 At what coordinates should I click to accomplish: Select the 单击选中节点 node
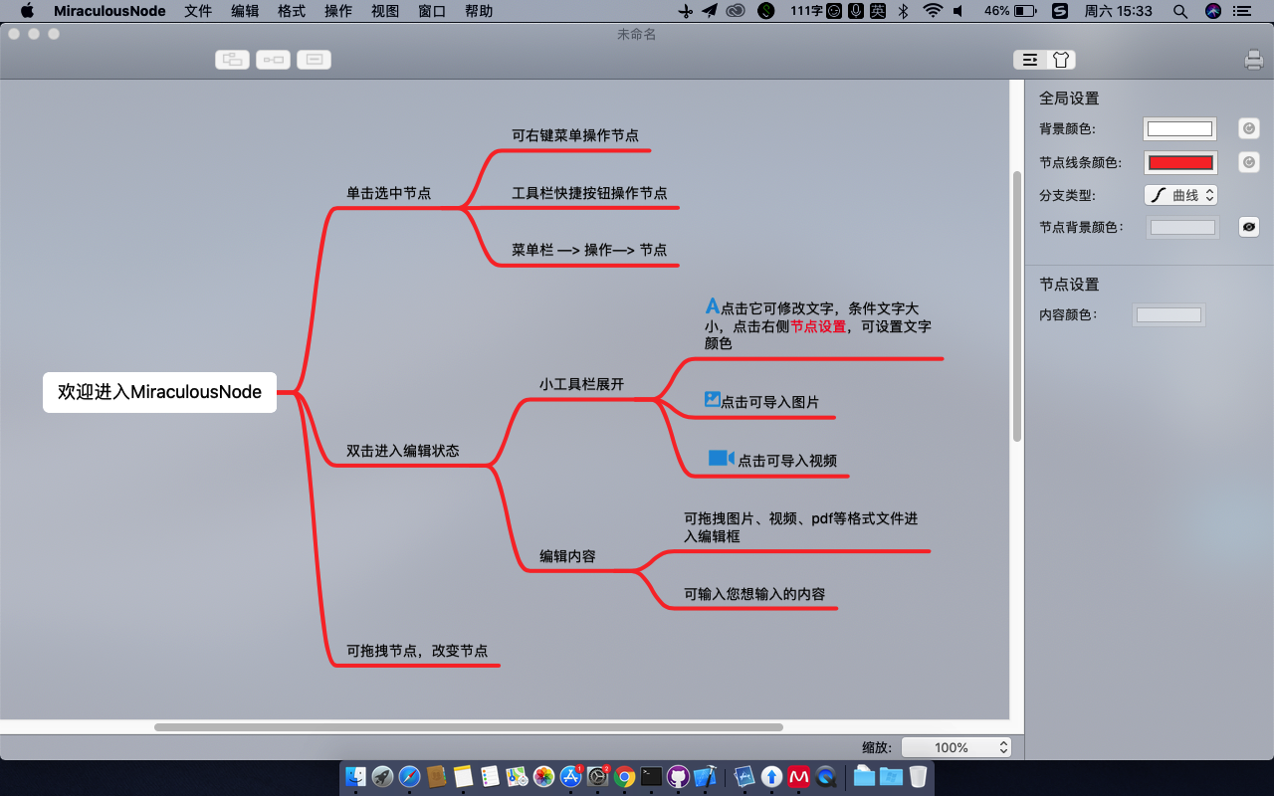(x=389, y=193)
